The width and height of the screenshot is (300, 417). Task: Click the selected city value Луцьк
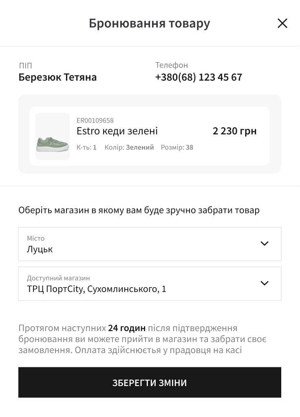click(40, 250)
